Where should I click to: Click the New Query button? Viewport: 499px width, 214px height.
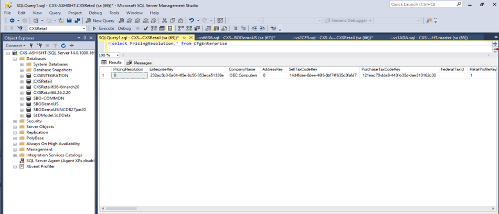coord(100,20)
